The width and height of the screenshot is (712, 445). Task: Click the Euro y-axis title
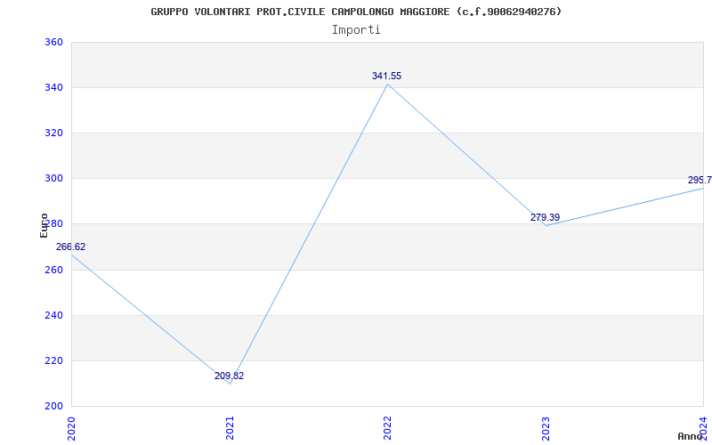(x=44, y=225)
